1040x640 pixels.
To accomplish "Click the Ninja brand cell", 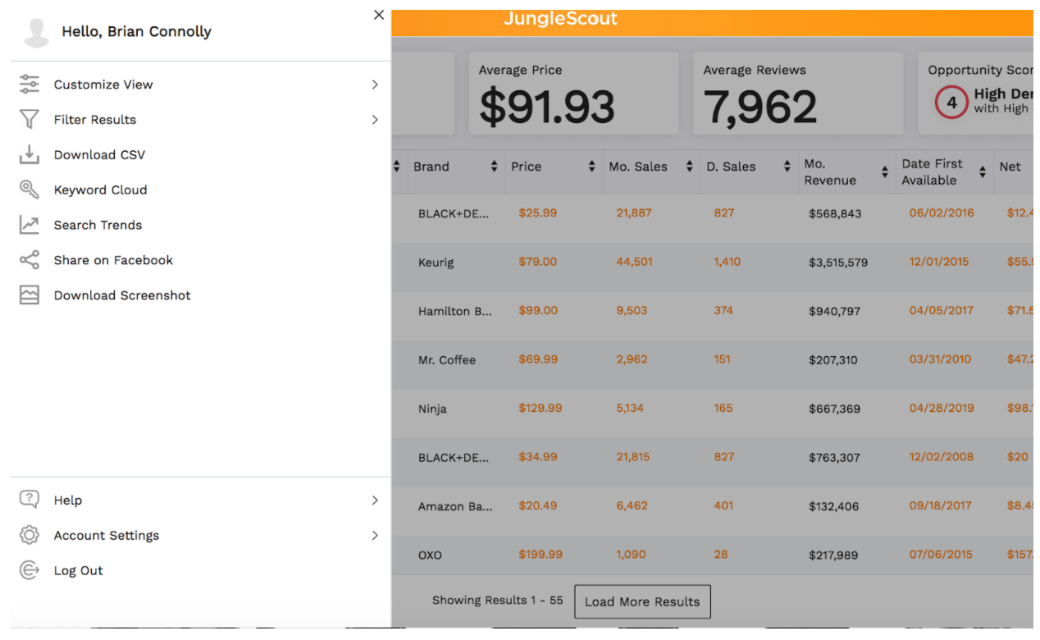I will pyautogui.click(x=432, y=409).
